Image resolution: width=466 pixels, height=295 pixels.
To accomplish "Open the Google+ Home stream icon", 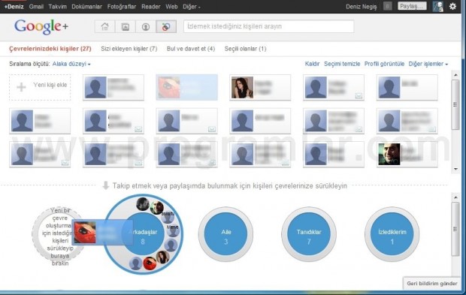I will pos(104,27).
